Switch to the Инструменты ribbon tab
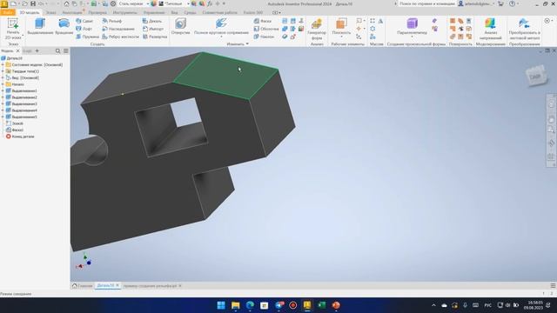 (x=124, y=12)
